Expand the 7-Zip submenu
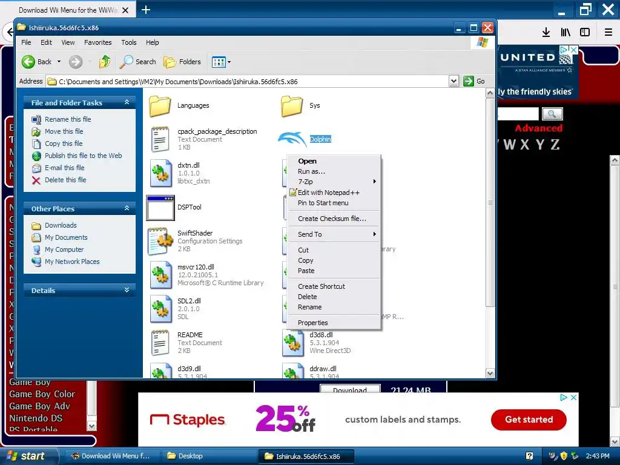620x465 pixels. point(334,182)
